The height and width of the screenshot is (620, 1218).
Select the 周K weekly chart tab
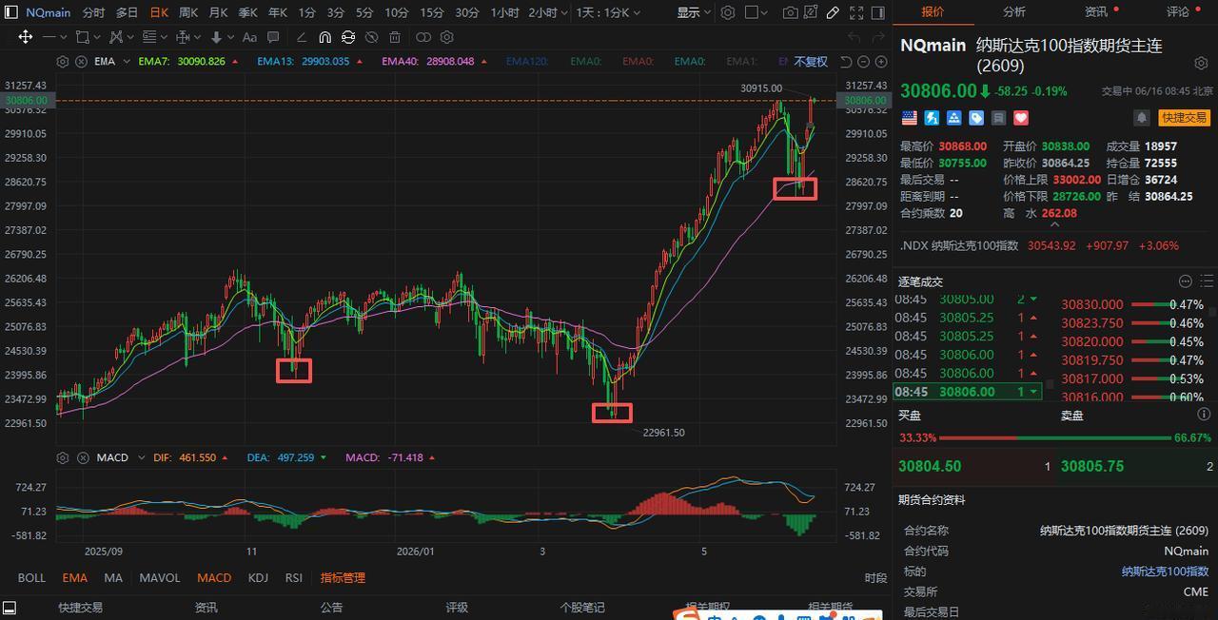[x=188, y=12]
